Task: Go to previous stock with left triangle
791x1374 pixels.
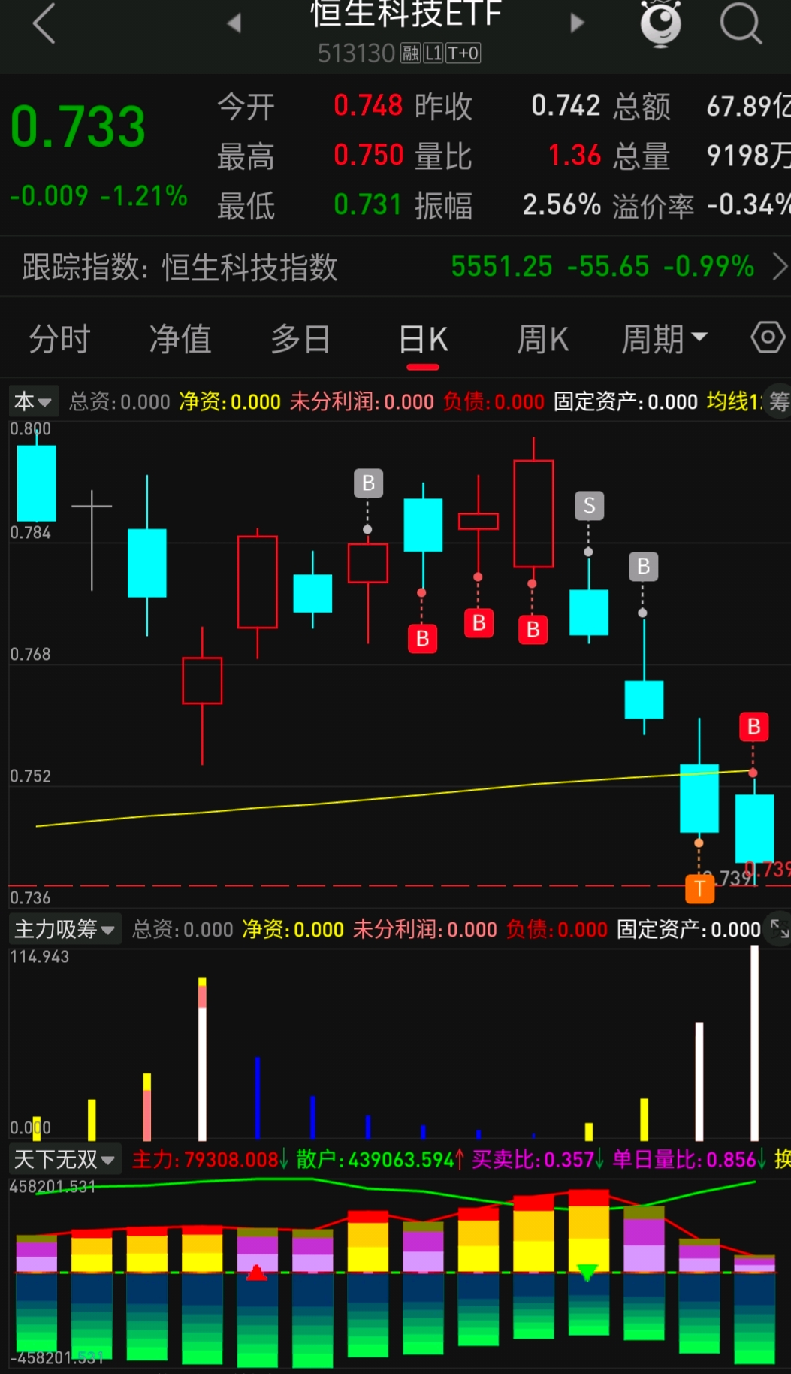Action: click(x=234, y=23)
